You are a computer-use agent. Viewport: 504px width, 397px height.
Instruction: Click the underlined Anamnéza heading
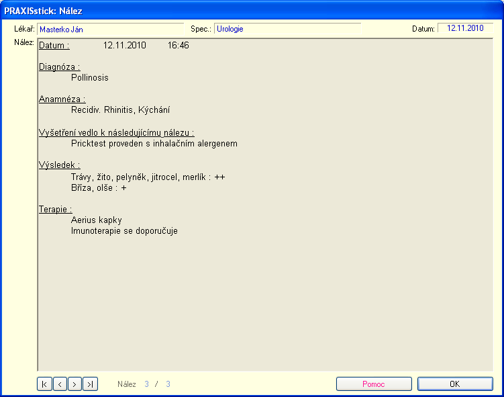tap(62, 99)
